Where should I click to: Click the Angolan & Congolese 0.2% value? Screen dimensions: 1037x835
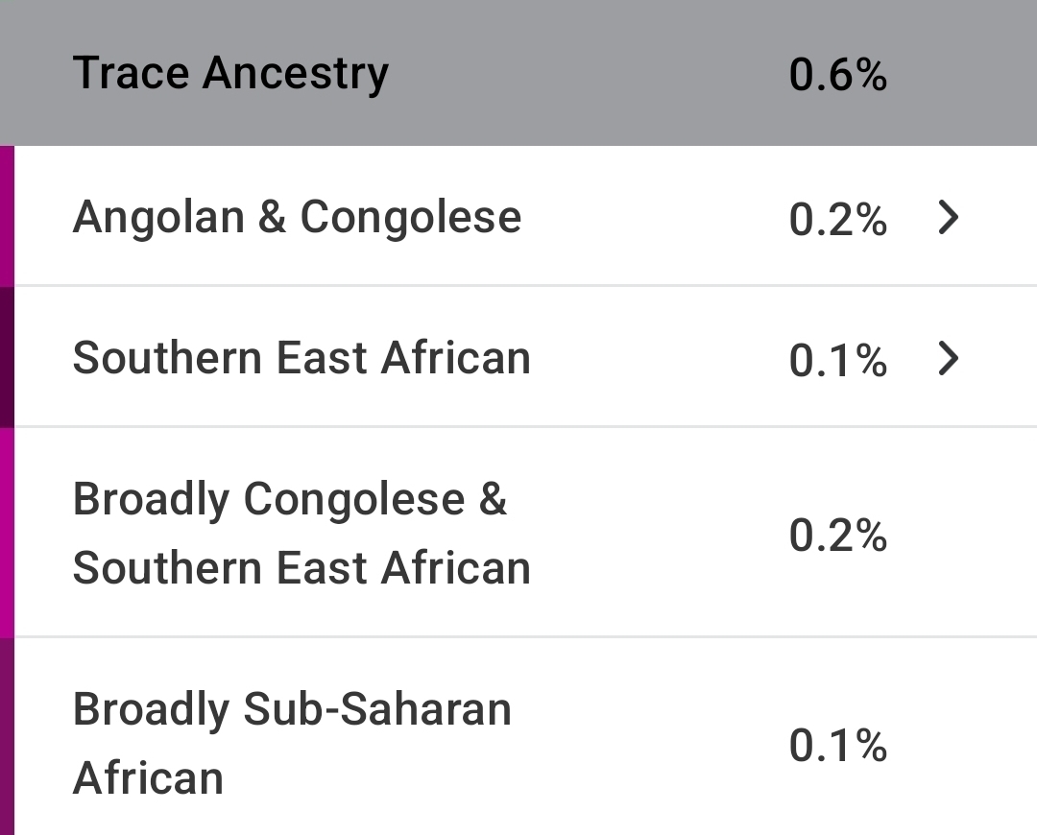click(838, 219)
